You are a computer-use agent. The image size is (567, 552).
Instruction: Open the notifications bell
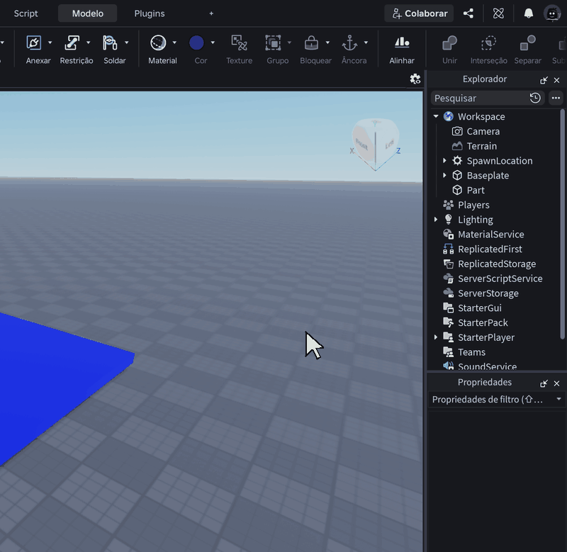point(528,13)
